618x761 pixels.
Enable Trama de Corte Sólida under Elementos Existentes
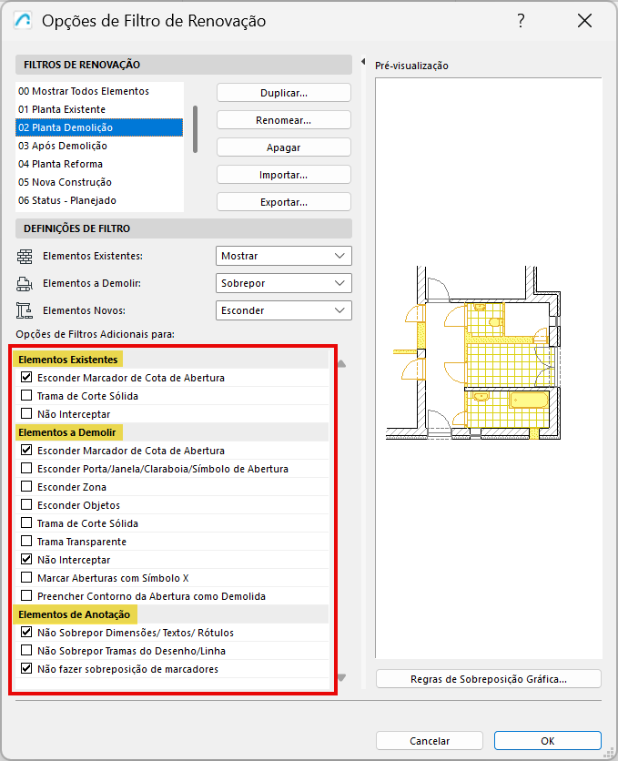tap(26, 396)
